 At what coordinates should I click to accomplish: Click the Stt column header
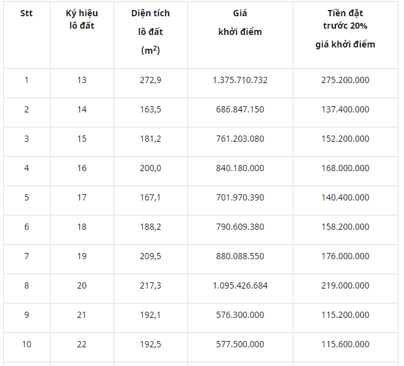point(27,13)
